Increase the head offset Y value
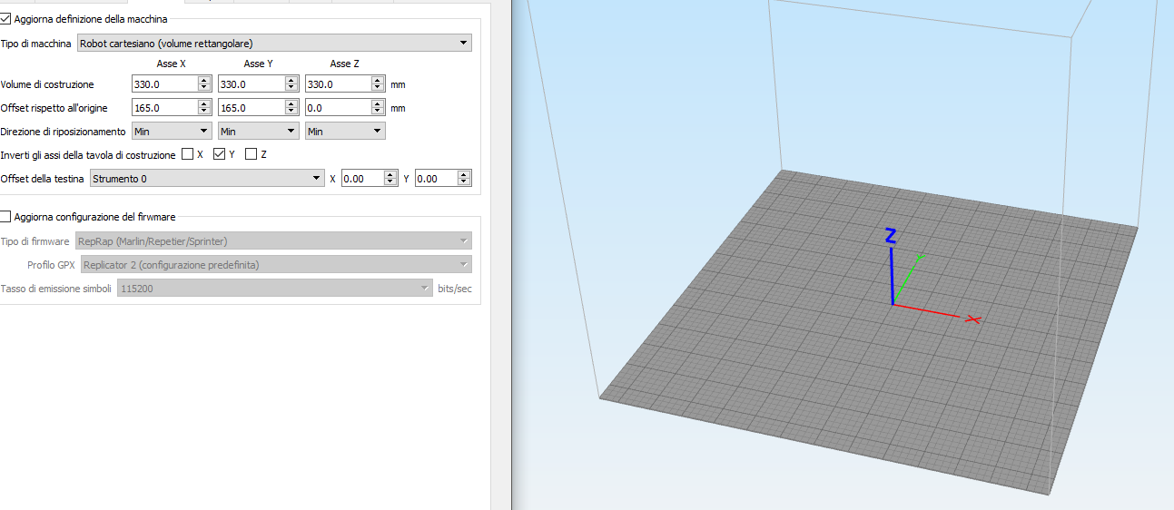The height and width of the screenshot is (510, 1174). pyautogui.click(x=465, y=175)
